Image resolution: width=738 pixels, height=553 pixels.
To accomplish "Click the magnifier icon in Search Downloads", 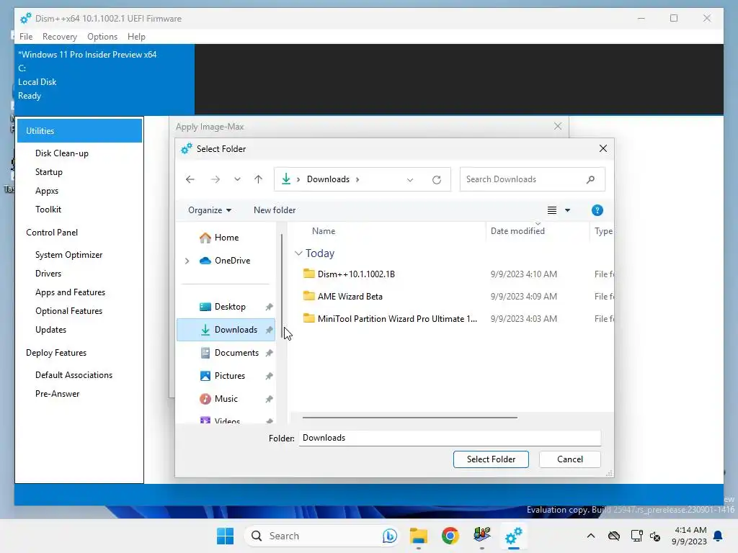I will coord(591,179).
